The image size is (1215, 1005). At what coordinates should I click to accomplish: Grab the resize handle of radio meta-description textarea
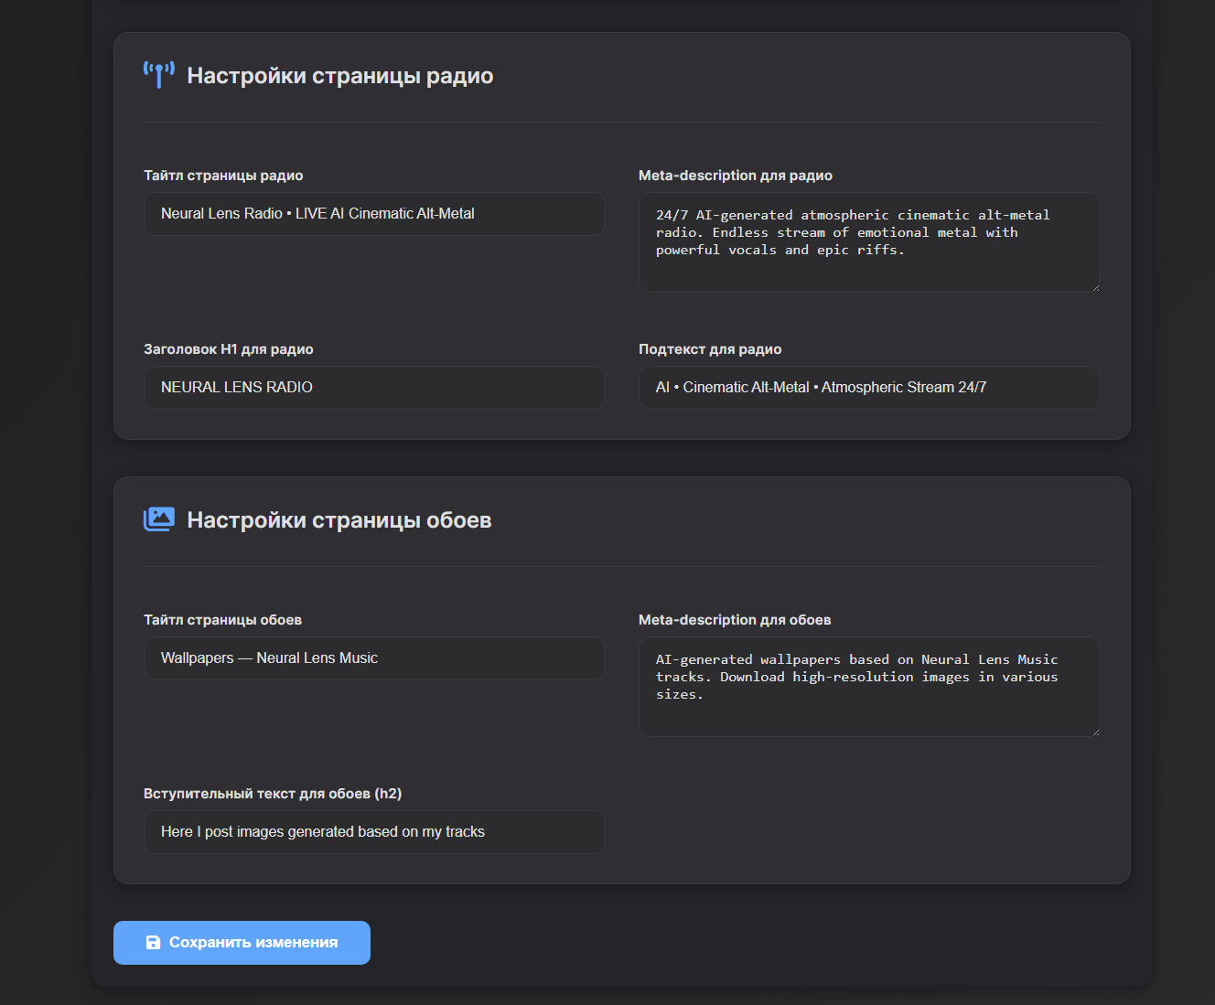[x=1095, y=287]
